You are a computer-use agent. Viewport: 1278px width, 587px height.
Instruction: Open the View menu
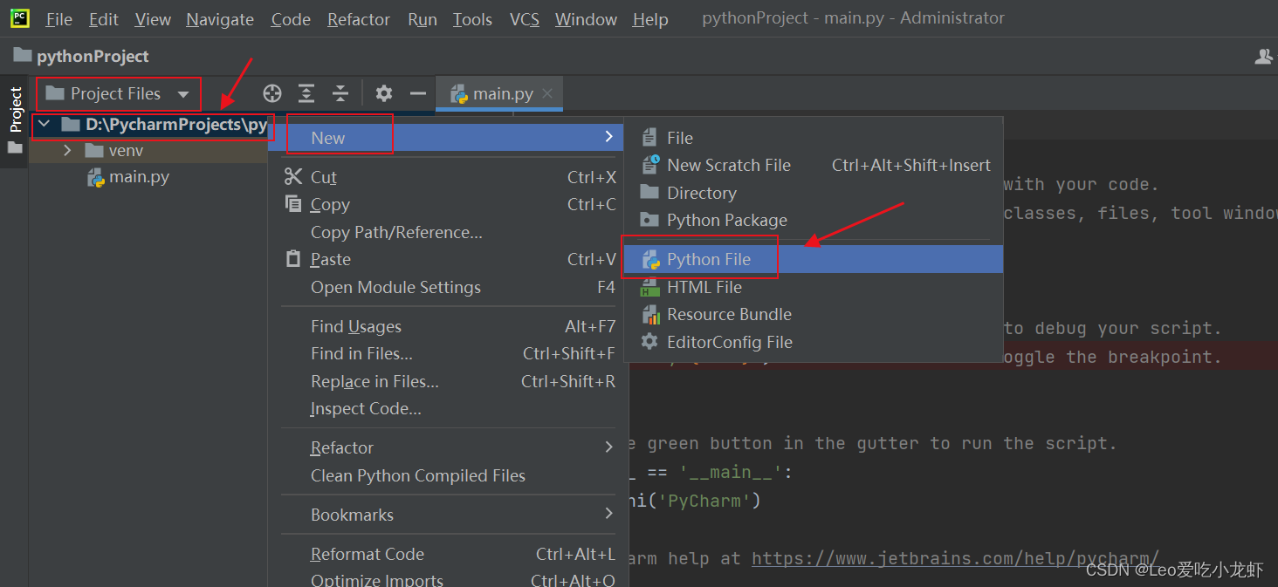coord(153,19)
